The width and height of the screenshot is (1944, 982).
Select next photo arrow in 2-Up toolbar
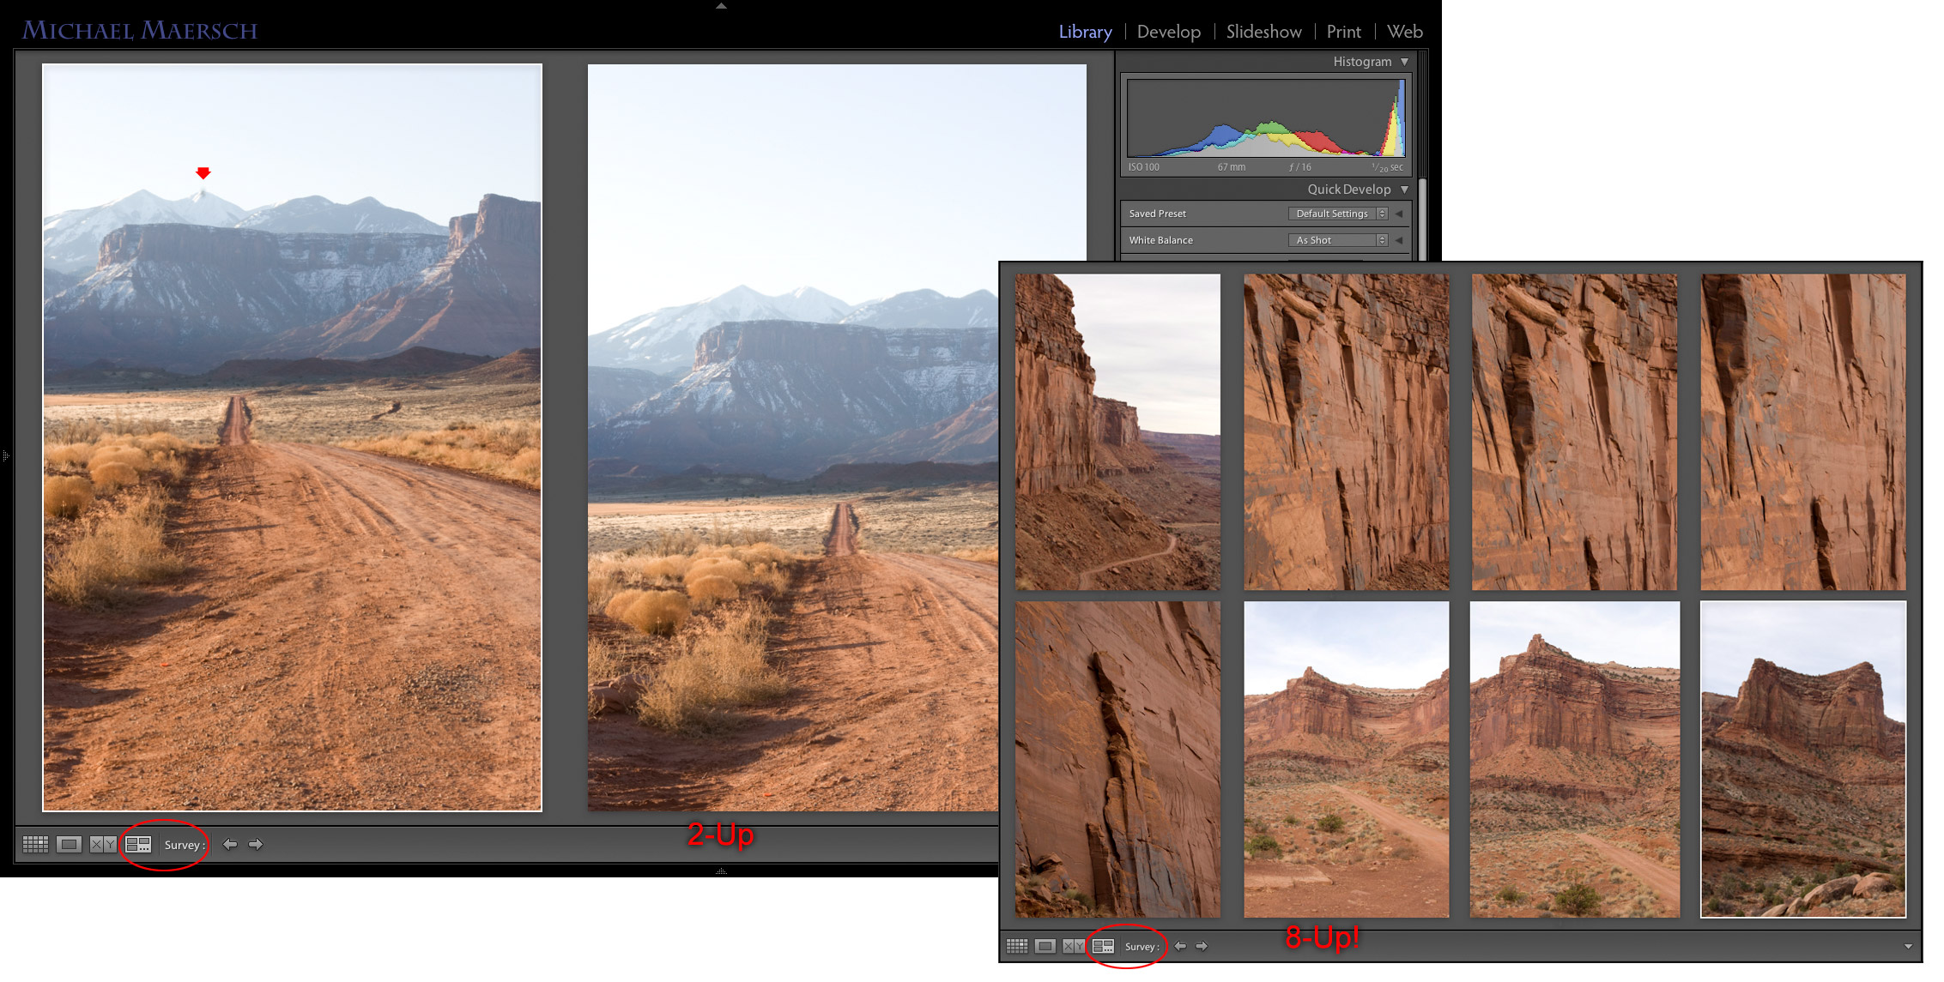[x=256, y=845]
